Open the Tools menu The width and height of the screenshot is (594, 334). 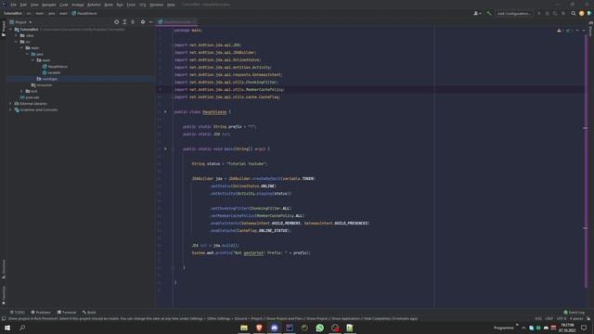coord(131,5)
